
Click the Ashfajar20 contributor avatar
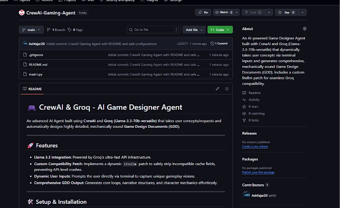246,195
